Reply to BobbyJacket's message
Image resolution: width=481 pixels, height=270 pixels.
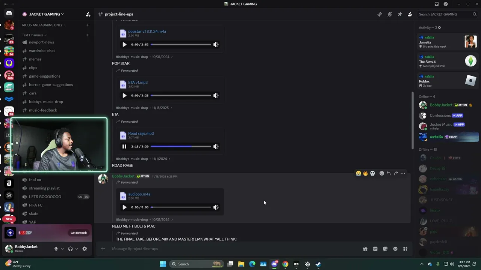pos(389,173)
